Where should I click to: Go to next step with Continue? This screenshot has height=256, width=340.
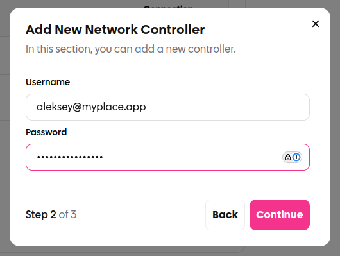280,215
